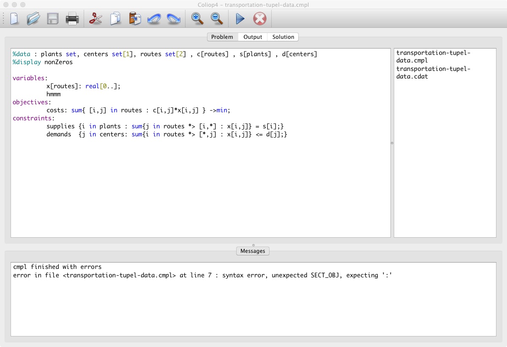Screen dimensions: 507x347
Task: Print the document using the printer icon
Action: 72,19
